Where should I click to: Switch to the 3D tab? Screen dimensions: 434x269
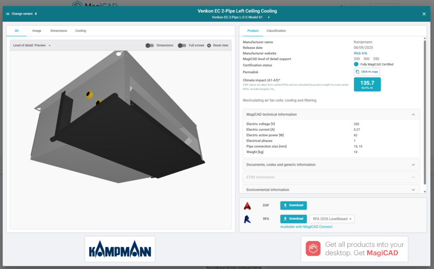pos(16,31)
